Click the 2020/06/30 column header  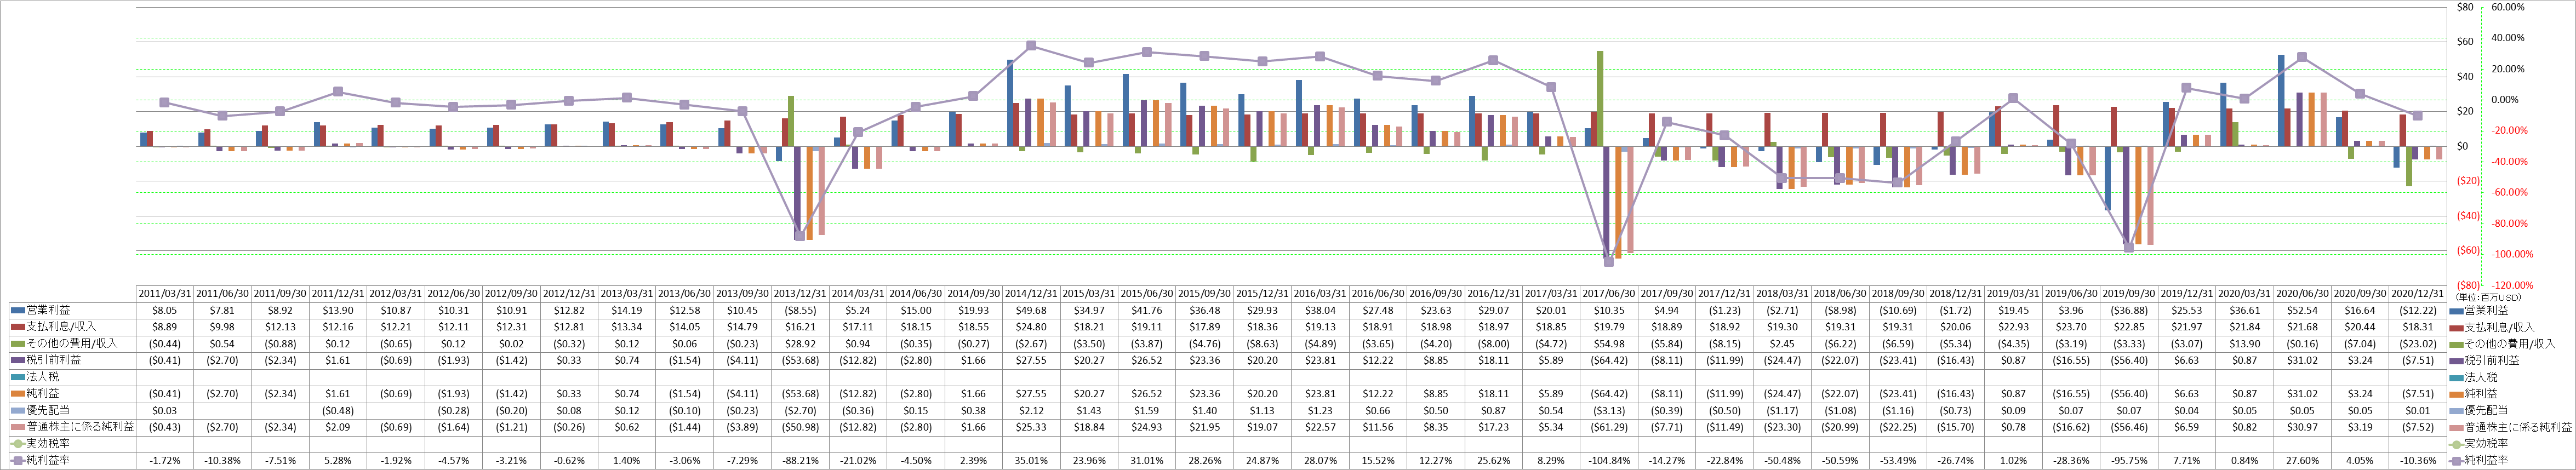(2303, 294)
